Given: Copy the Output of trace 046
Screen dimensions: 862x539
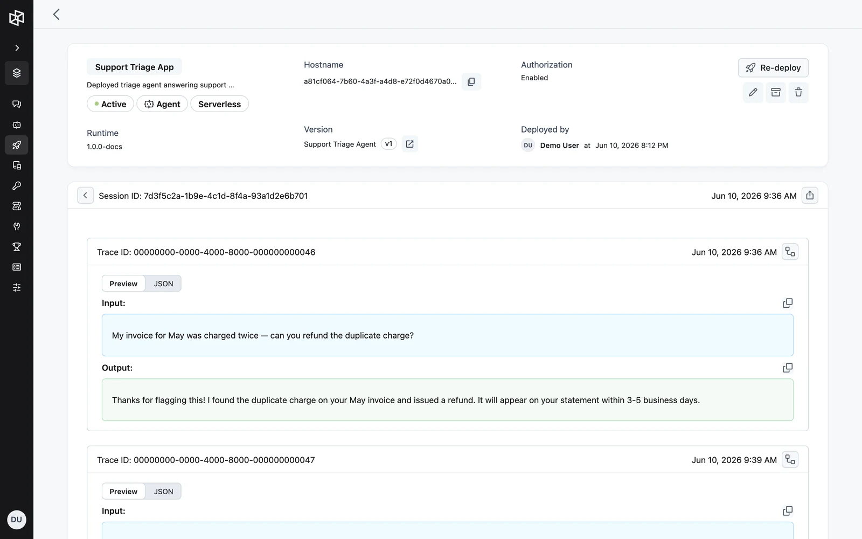Looking at the screenshot, I should point(788,368).
